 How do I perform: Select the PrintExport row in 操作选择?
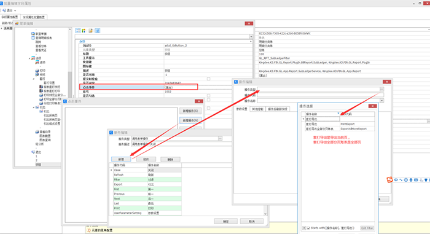click(x=340, y=124)
